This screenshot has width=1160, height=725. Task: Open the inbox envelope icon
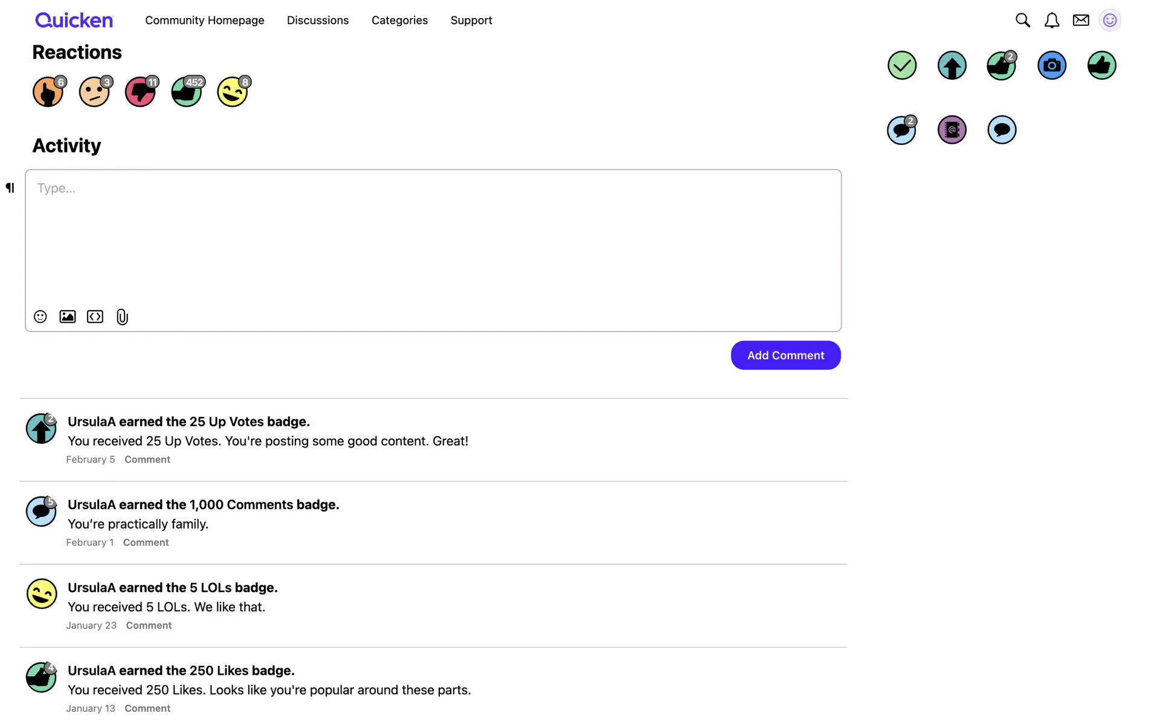pyautogui.click(x=1080, y=21)
